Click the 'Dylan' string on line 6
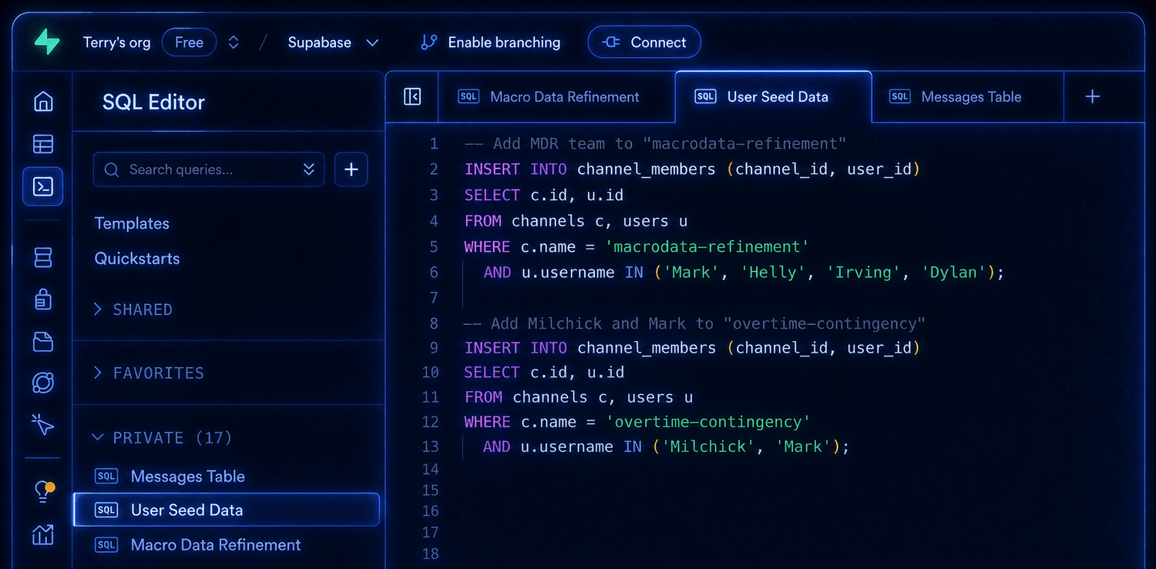 (953, 272)
